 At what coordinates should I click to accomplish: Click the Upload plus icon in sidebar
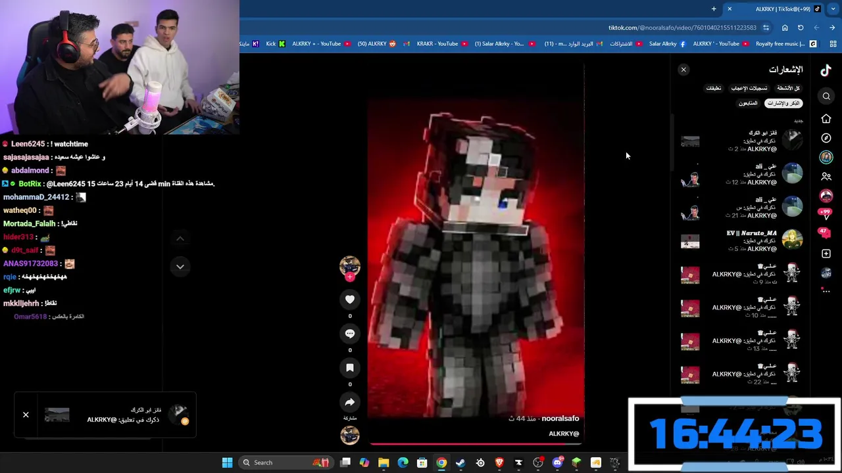(x=826, y=254)
